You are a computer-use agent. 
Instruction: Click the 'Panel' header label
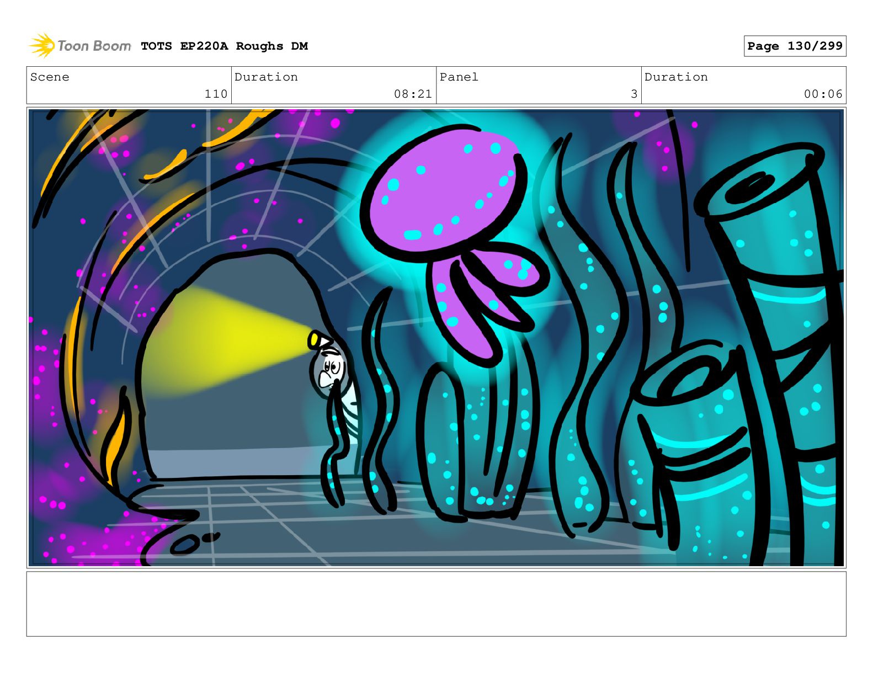point(459,77)
